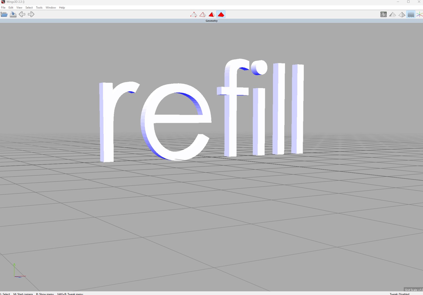Open the File menu
Screen dimensions: 423x295
click(x=3, y=8)
